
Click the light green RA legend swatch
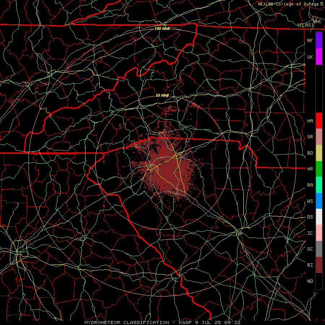[x=319, y=185]
